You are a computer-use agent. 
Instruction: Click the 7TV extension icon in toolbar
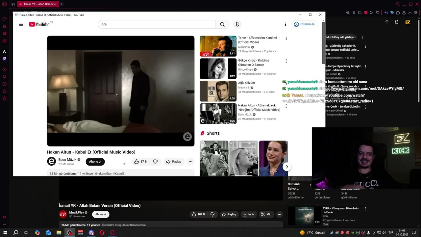pyautogui.click(x=392, y=13)
